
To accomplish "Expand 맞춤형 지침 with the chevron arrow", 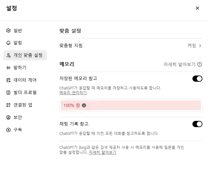I will click(200, 46).
